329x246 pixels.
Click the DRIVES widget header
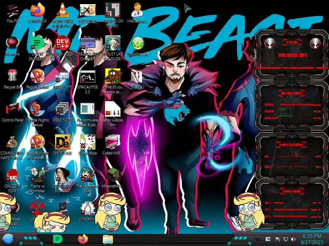tap(291, 191)
